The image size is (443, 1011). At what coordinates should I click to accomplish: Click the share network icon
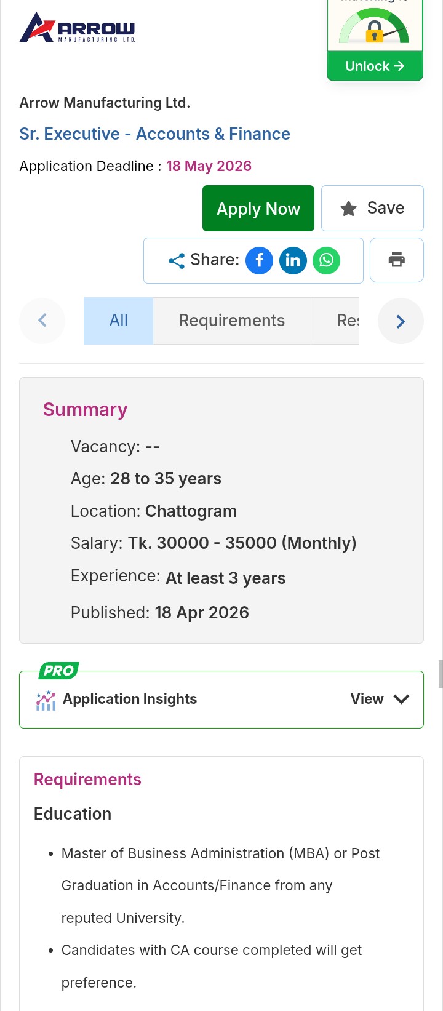point(177,261)
